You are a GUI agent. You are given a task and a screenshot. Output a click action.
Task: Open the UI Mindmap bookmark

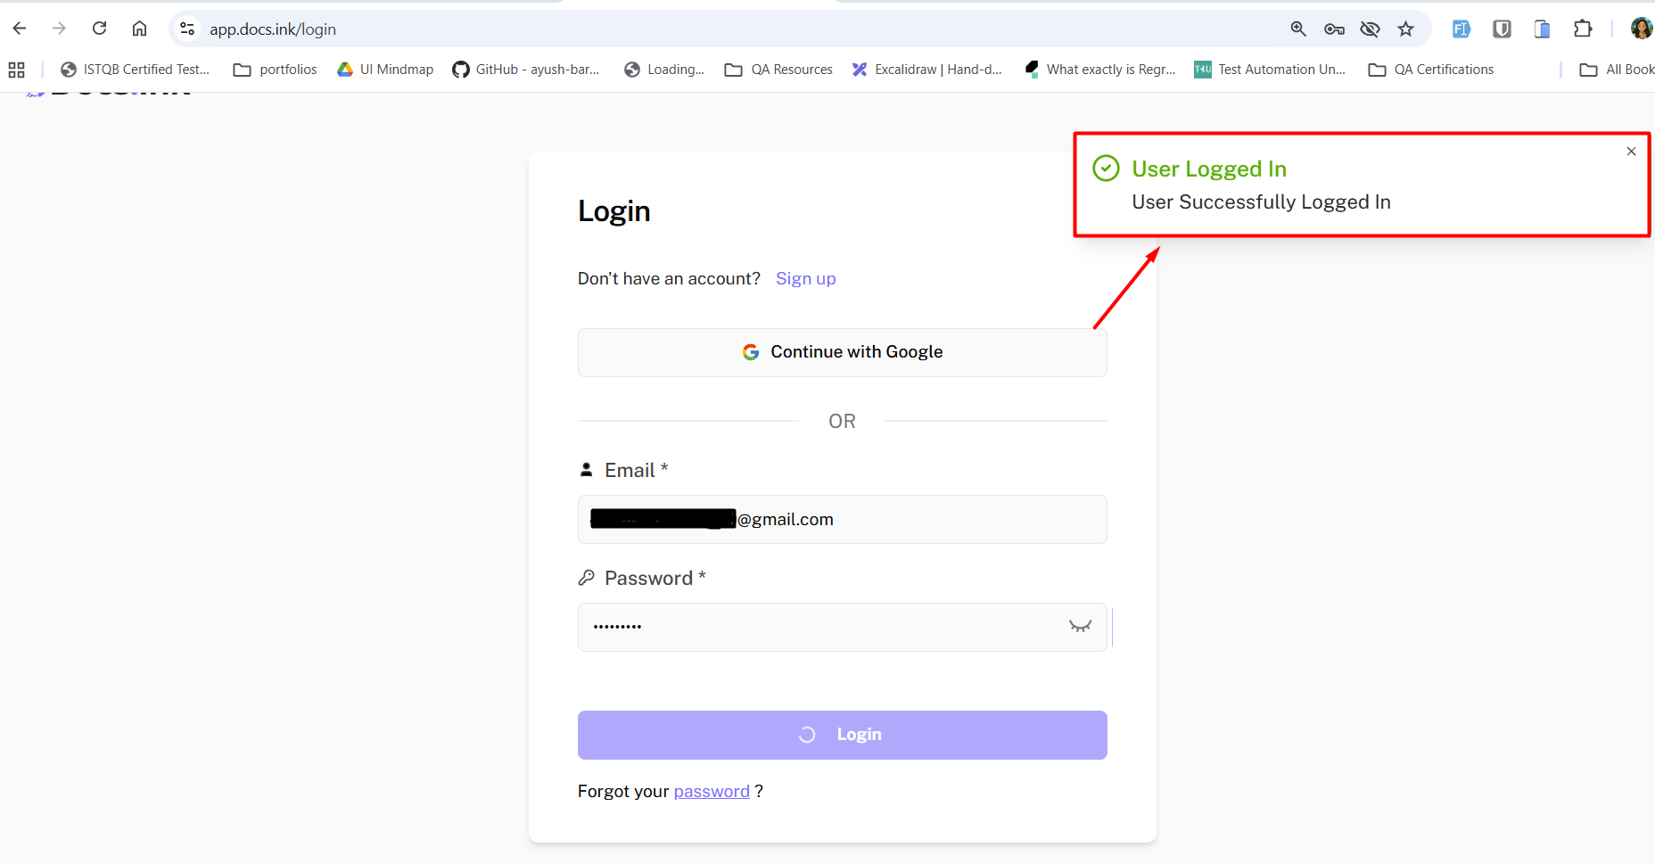click(x=385, y=70)
